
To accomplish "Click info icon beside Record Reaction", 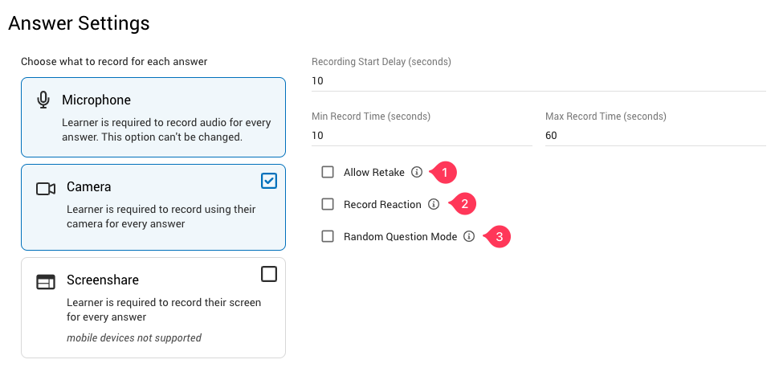I will (x=434, y=204).
